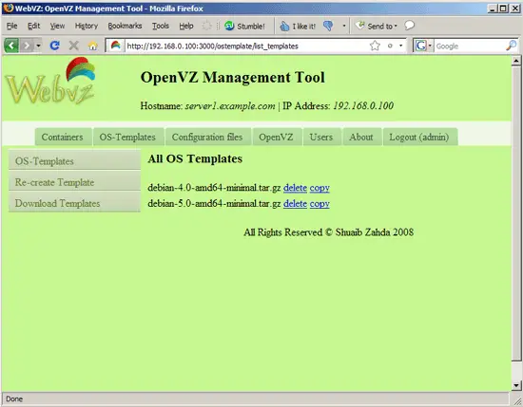Select Re-create Template in the sidebar

coord(74,182)
